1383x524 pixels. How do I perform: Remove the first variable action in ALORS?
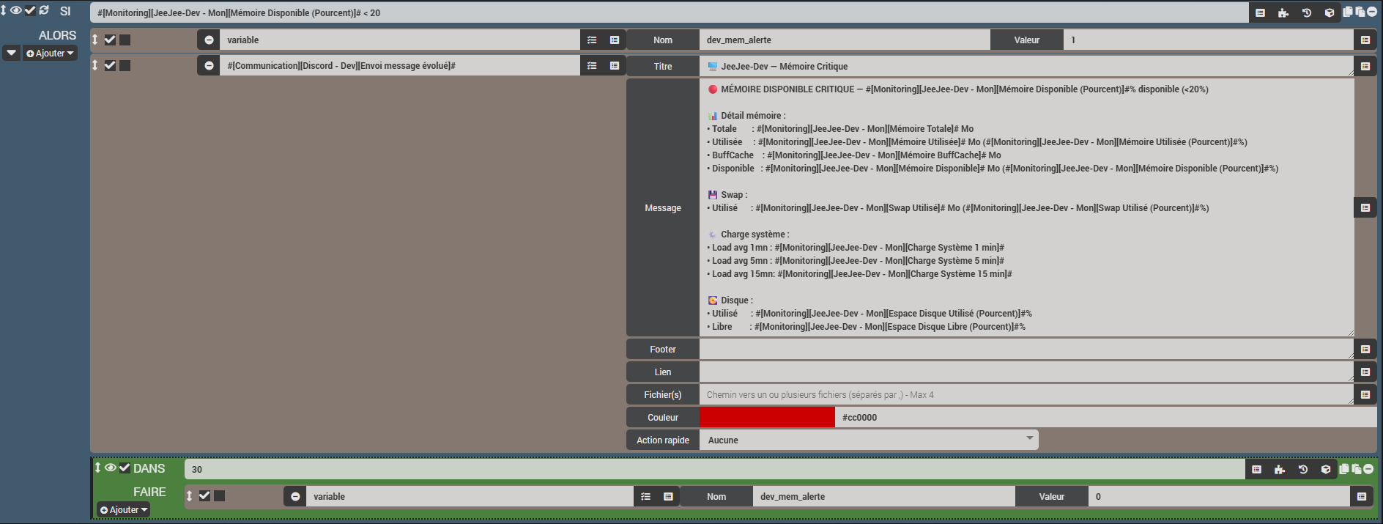tap(209, 40)
